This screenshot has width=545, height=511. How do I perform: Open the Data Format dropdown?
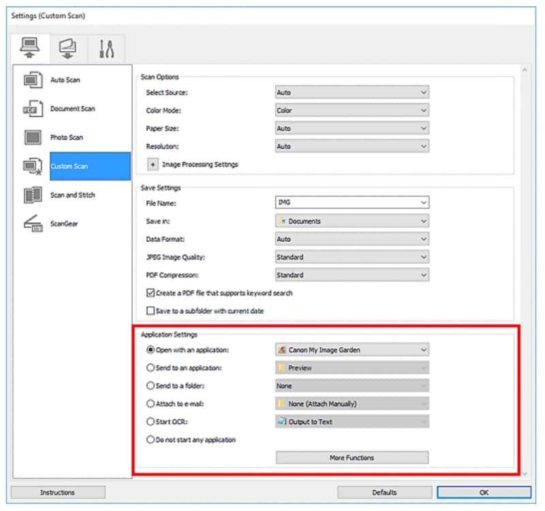point(352,239)
